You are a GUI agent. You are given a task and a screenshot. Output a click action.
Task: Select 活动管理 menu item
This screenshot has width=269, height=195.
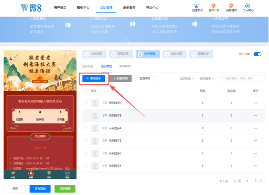click(x=106, y=8)
